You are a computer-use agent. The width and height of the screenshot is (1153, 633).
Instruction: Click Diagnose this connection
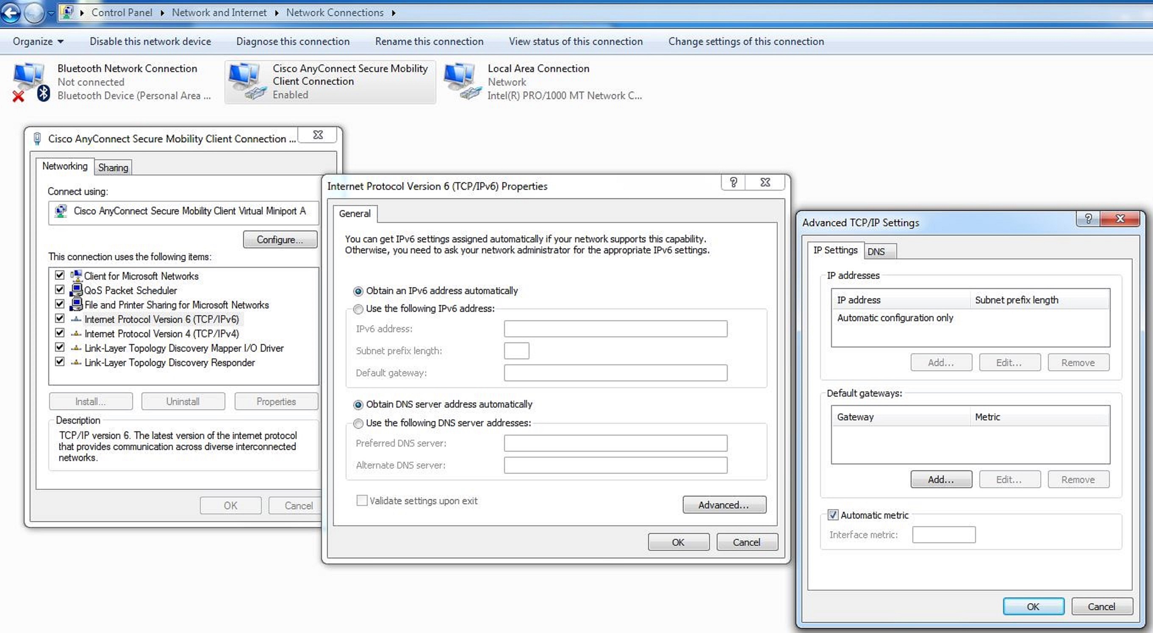pyautogui.click(x=293, y=41)
